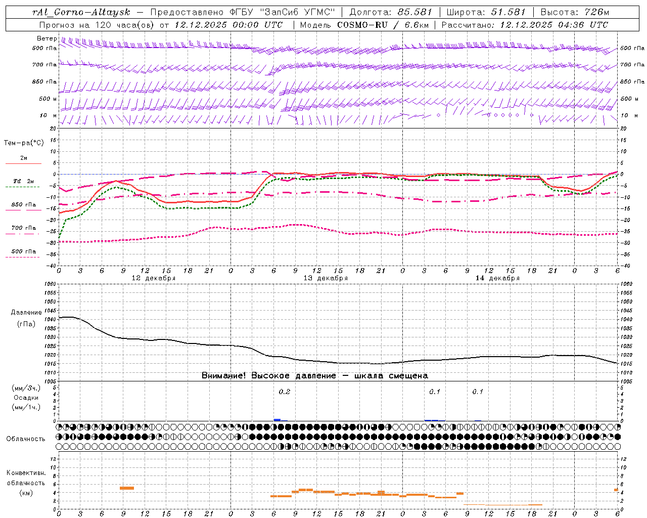Click the orange convective cloud bar on 12 декабря
The height and width of the screenshot is (518, 647).
coord(127,488)
